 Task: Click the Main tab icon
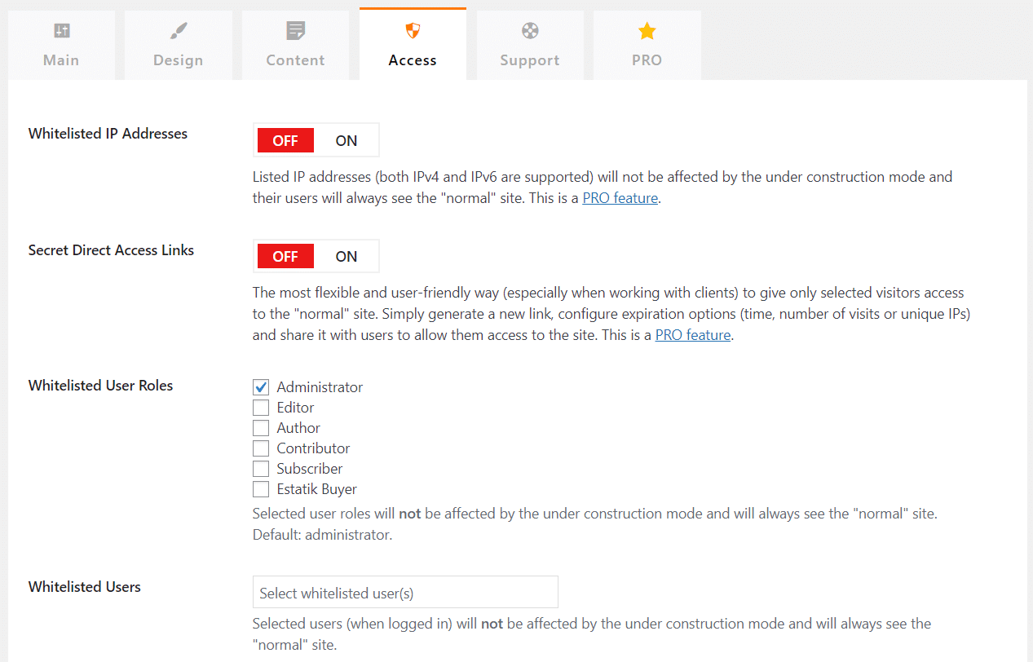(x=61, y=31)
